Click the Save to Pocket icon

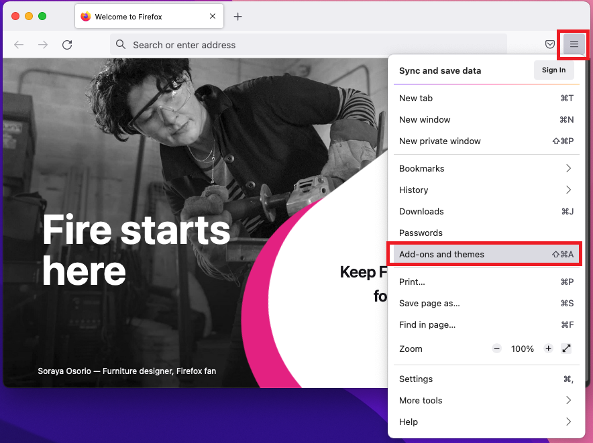point(550,44)
